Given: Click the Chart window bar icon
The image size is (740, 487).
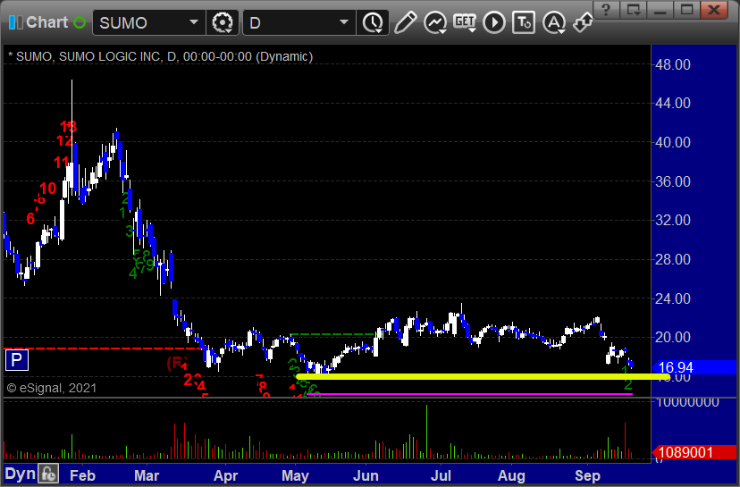Looking at the screenshot, I should 15,22.
